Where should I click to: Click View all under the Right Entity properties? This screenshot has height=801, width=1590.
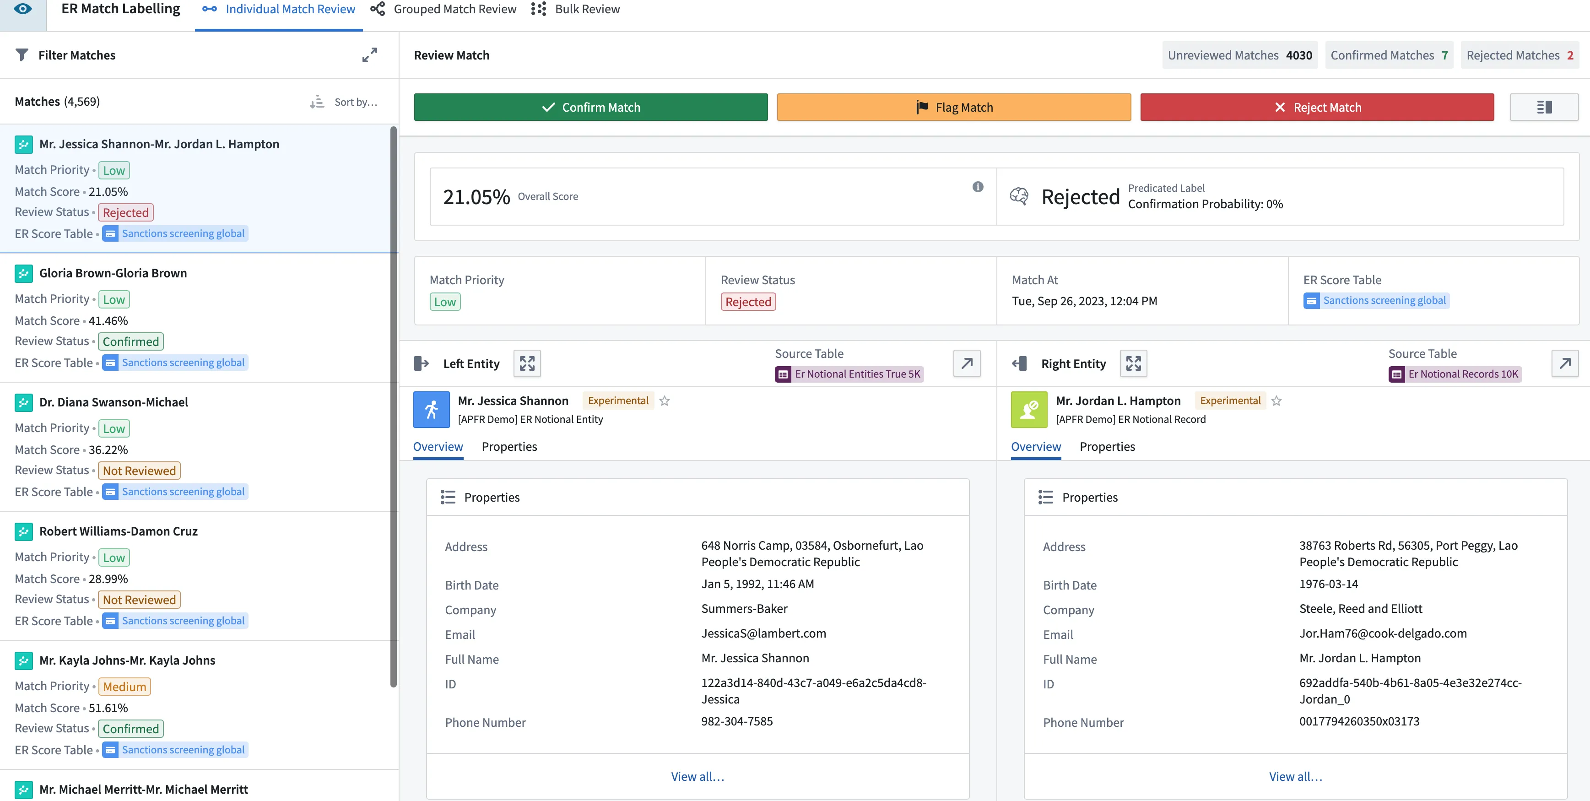point(1295,776)
